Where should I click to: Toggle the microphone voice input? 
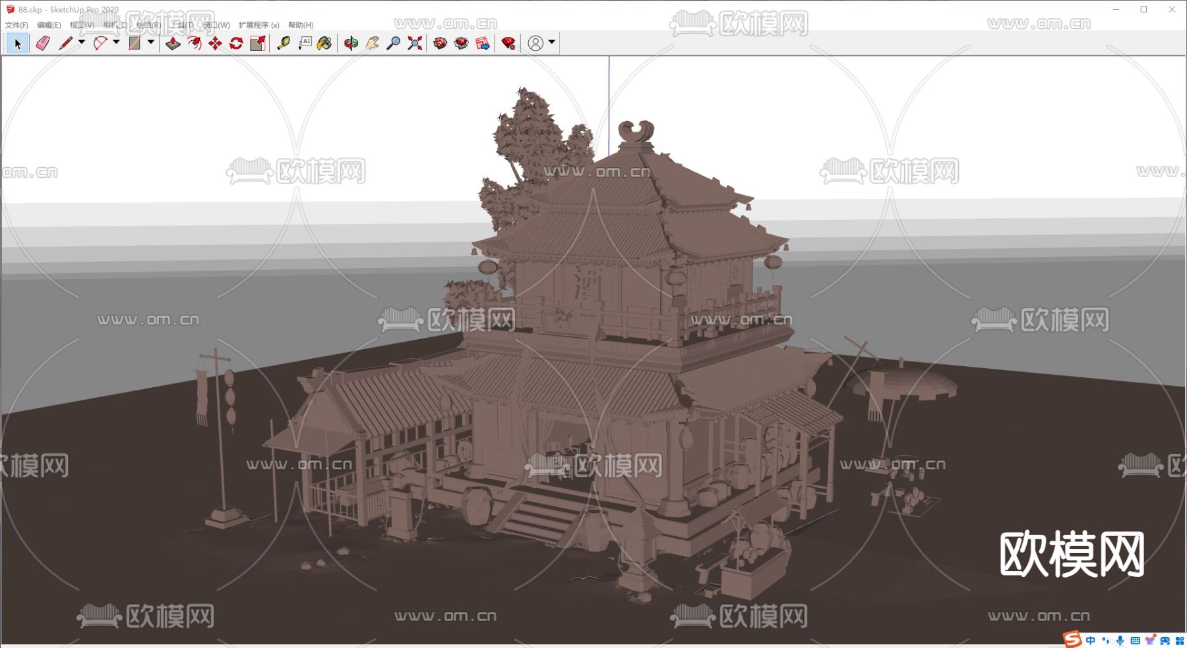tap(1120, 639)
